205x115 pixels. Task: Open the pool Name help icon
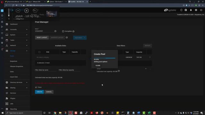pos(55,31)
